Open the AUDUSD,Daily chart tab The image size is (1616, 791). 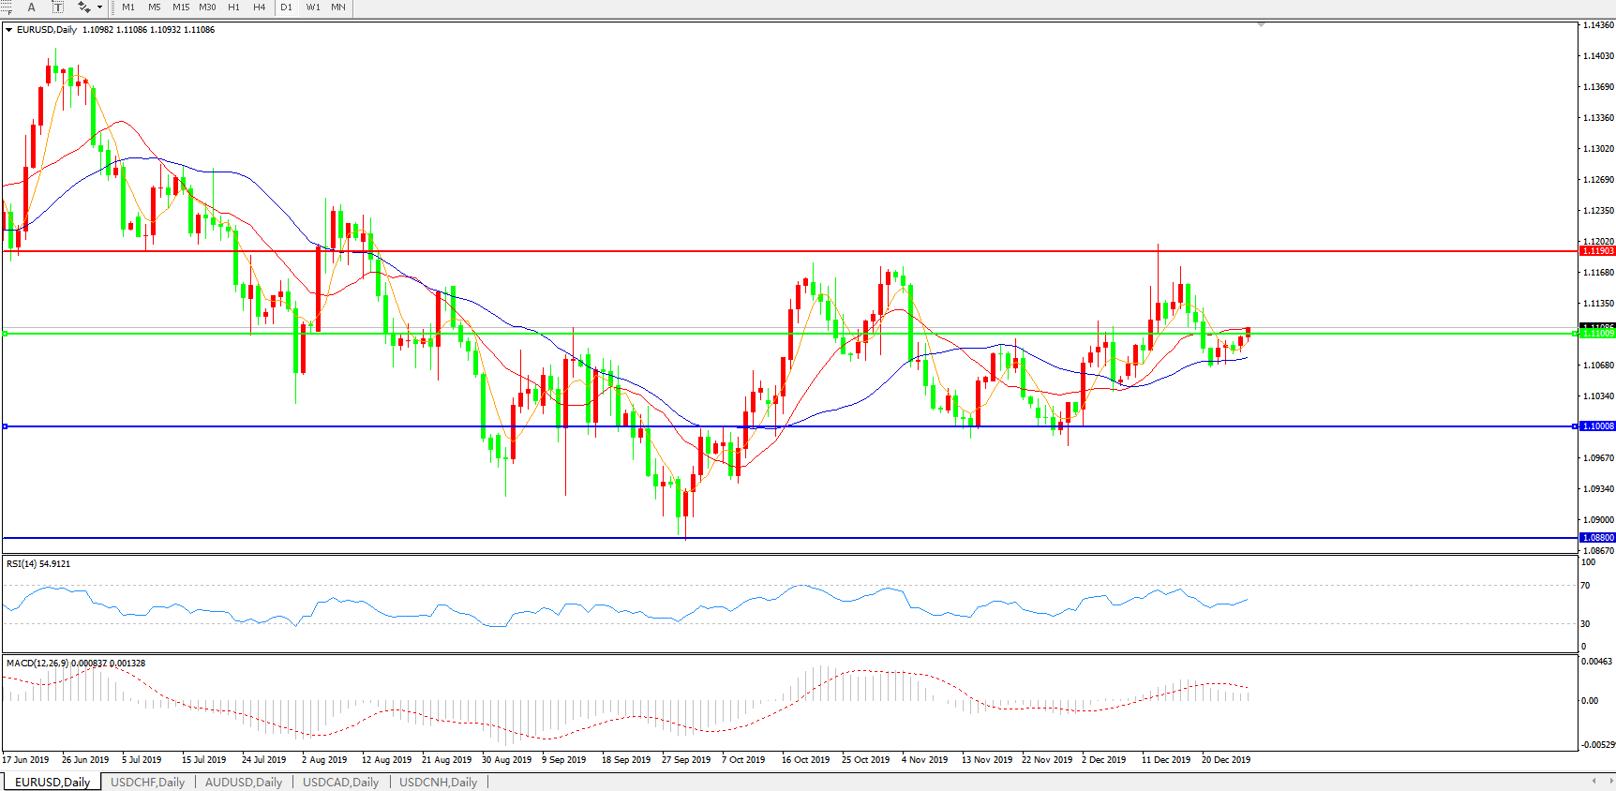244,782
